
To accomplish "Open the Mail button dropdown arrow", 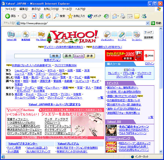I will (x=118, y=16).
